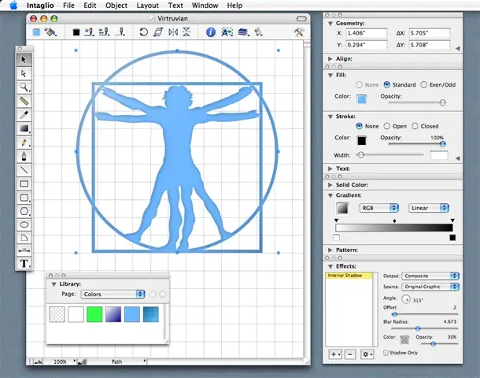Pick the green swatch in the Library
The height and width of the screenshot is (378, 480).
coord(96,315)
